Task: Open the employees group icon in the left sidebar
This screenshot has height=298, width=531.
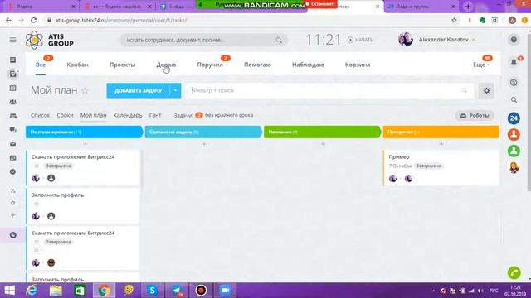Action: 13,102
